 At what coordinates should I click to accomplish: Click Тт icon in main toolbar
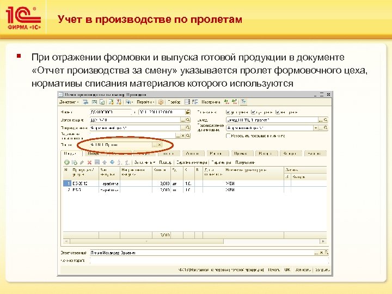pyautogui.click(x=243, y=102)
